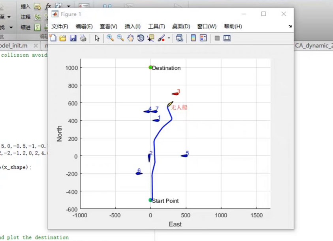Viewport: 333px width, 241px height.
Task: Insert a legend using the toolbar icon
Action: pos(203,38)
